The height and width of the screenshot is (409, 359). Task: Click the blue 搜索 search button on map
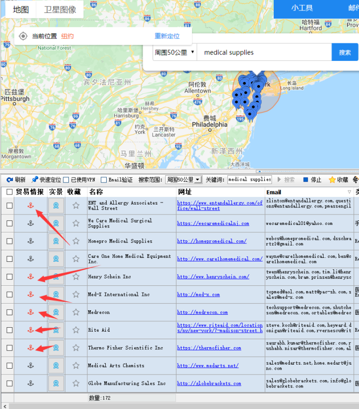pyautogui.click(x=345, y=52)
